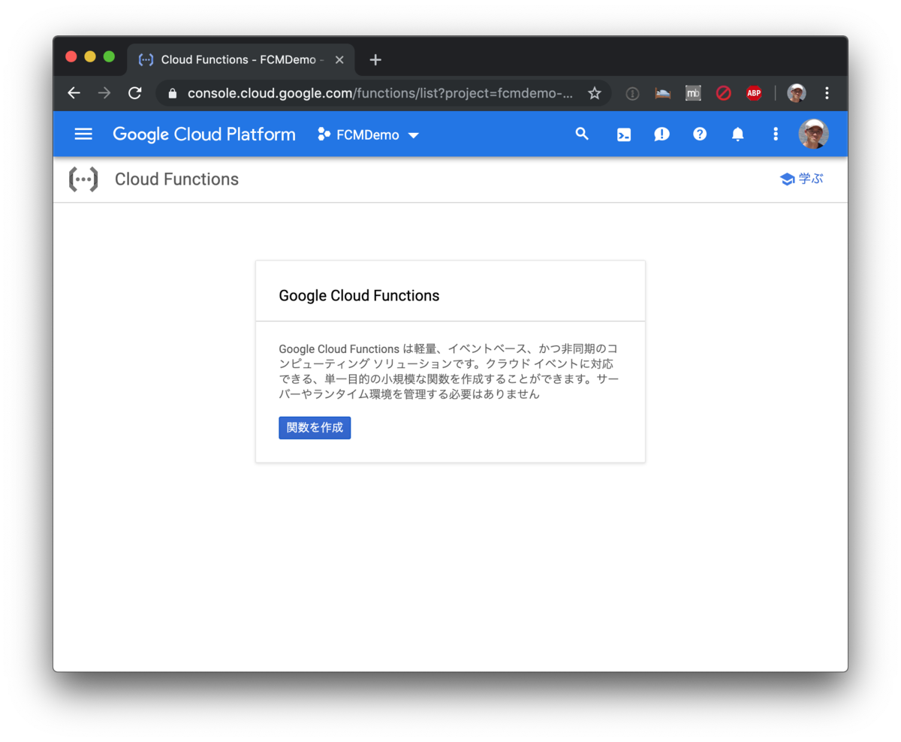Click the account avatar in the blue header
The height and width of the screenshot is (742, 901).
click(x=813, y=134)
